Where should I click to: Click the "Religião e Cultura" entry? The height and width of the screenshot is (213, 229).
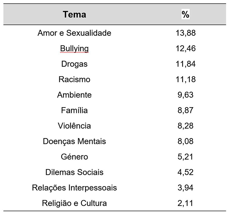(x=74, y=203)
